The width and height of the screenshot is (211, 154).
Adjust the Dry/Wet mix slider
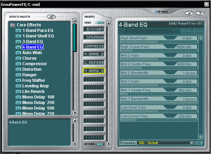click(149, 31)
